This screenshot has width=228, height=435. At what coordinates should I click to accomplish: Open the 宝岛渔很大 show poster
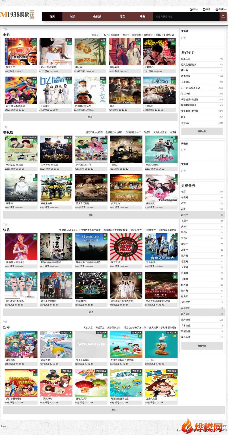click(x=161, y=247)
